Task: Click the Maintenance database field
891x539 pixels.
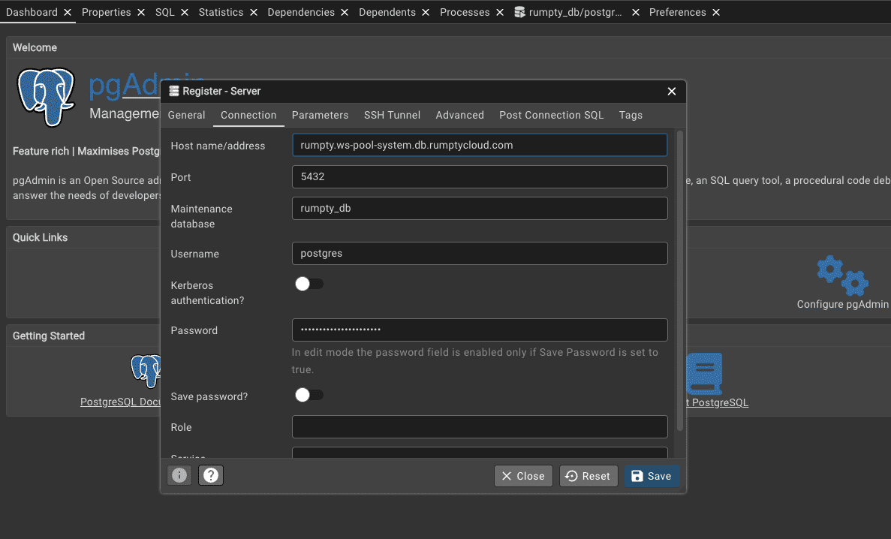Action: pos(480,208)
